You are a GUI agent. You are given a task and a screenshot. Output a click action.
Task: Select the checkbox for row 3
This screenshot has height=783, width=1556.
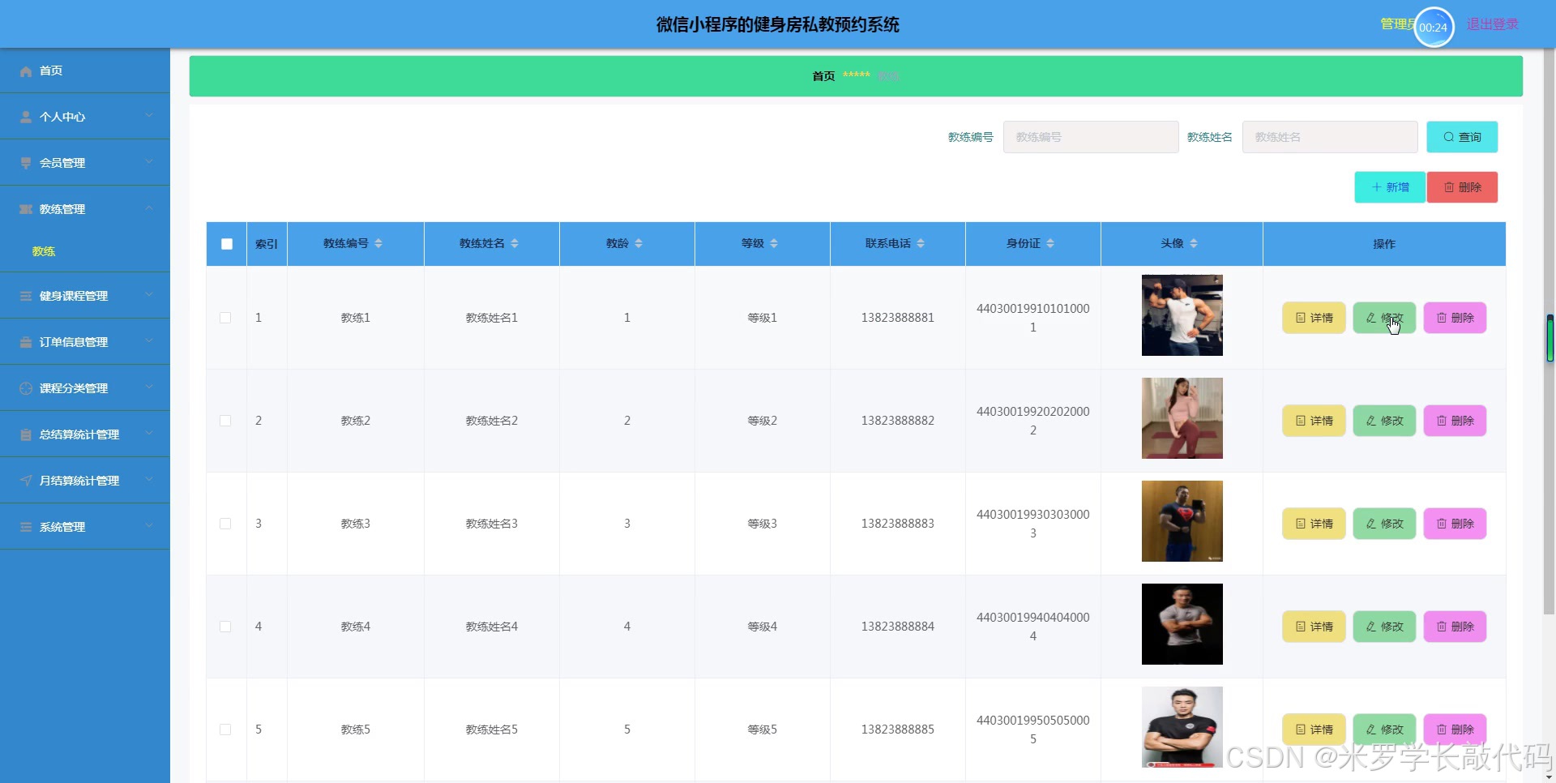(x=225, y=524)
